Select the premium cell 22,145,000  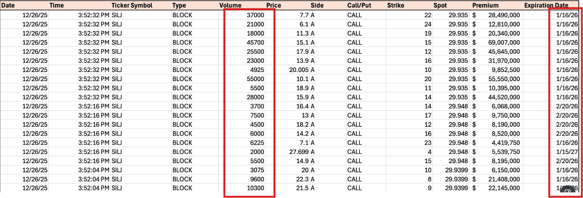click(x=504, y=188)
